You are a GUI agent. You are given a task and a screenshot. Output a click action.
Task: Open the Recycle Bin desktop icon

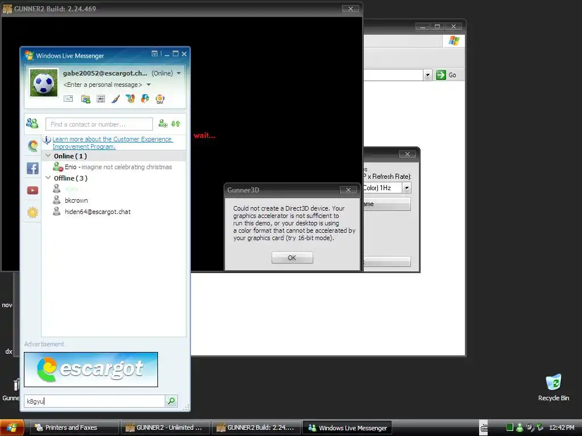click(x=554, y=387)
